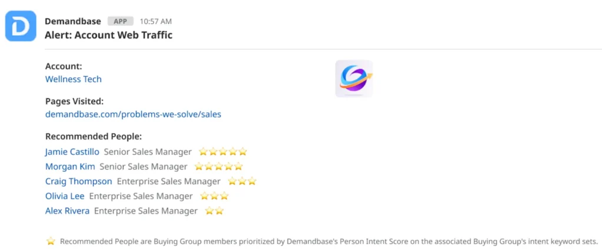Open the Wellness Tech account link

[73, 79]
